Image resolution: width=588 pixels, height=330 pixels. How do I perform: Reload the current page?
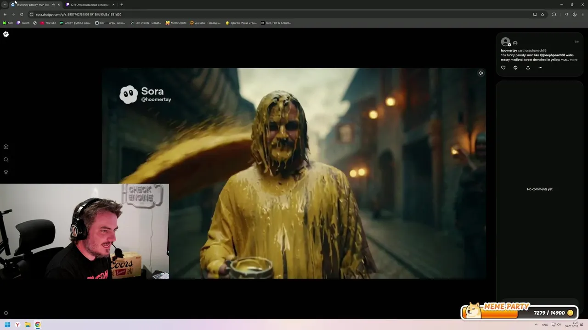(x=22, y=14)
